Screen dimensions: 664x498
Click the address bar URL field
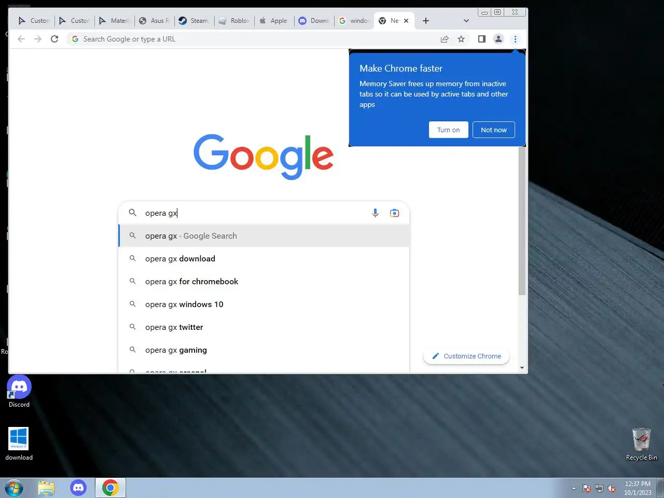[254, 39]
